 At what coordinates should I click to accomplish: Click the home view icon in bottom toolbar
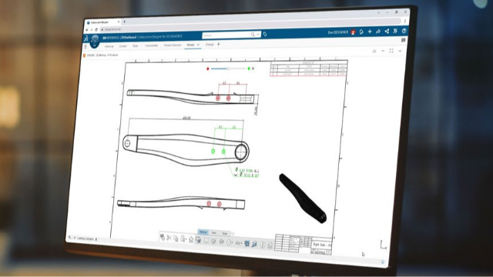tap(191, 239)
